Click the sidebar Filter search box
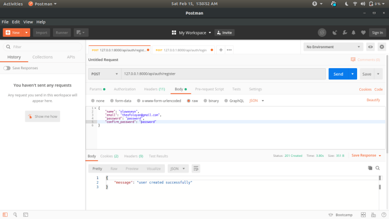The image size is (389, 219). pyautogui.click(x=43, y=47)
